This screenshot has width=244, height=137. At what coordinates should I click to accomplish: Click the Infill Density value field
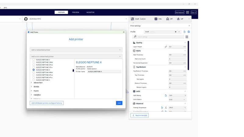(x=178, y=95)
